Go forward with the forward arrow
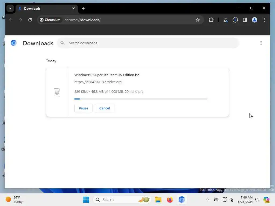This screenshot has height=206, width=275. (x=20, y=20)
